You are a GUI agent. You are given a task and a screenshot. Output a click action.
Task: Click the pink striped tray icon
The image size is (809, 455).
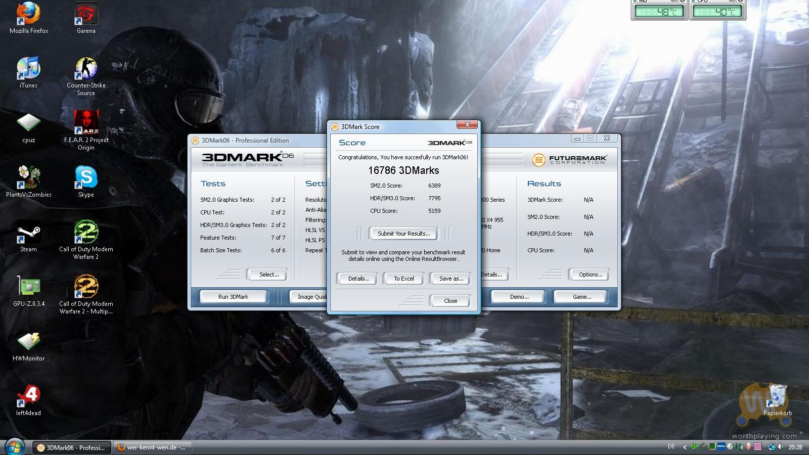click(x=758, y=446)
